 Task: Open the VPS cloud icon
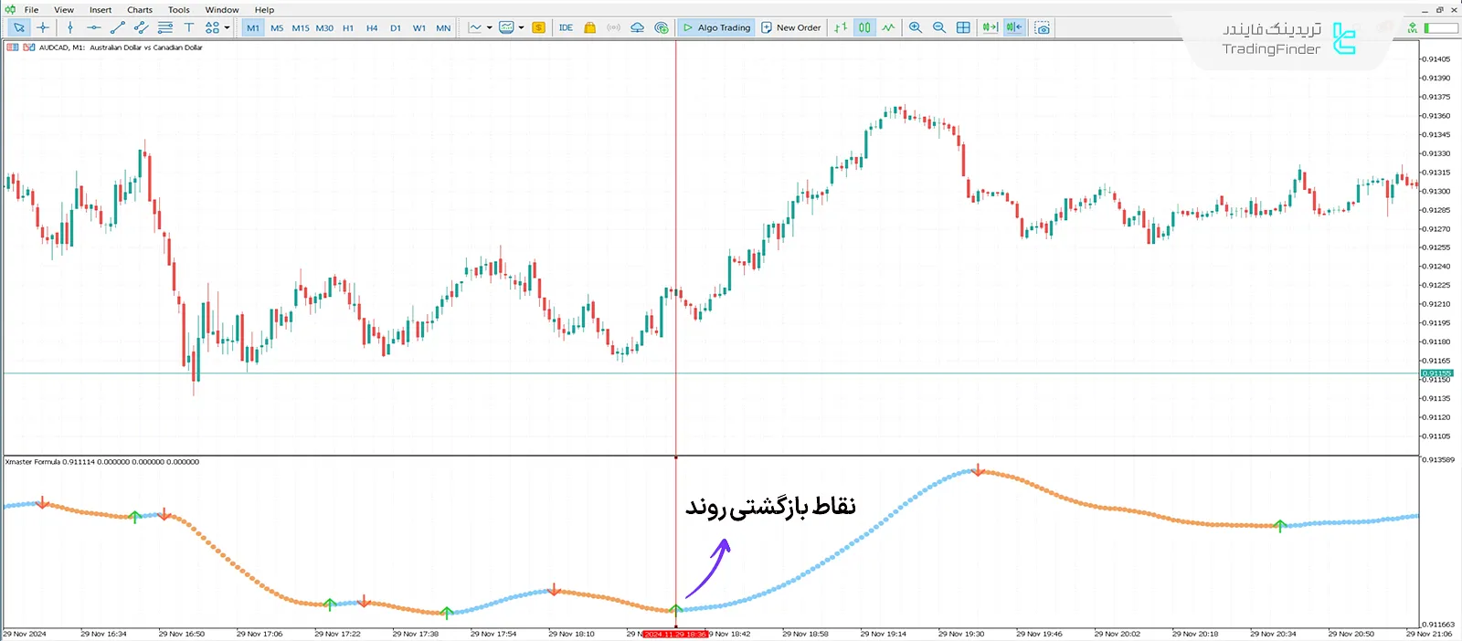[638, 27]
